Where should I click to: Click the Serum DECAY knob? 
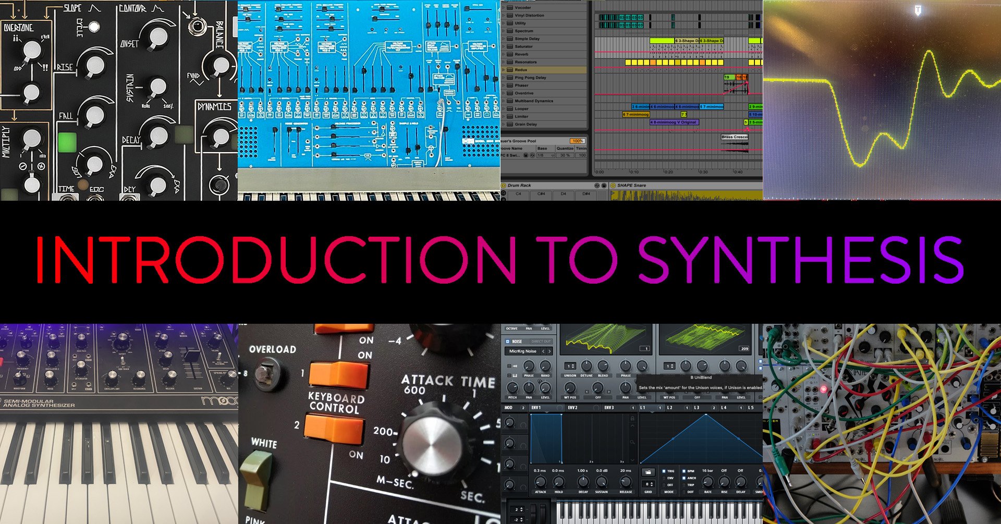583,482
